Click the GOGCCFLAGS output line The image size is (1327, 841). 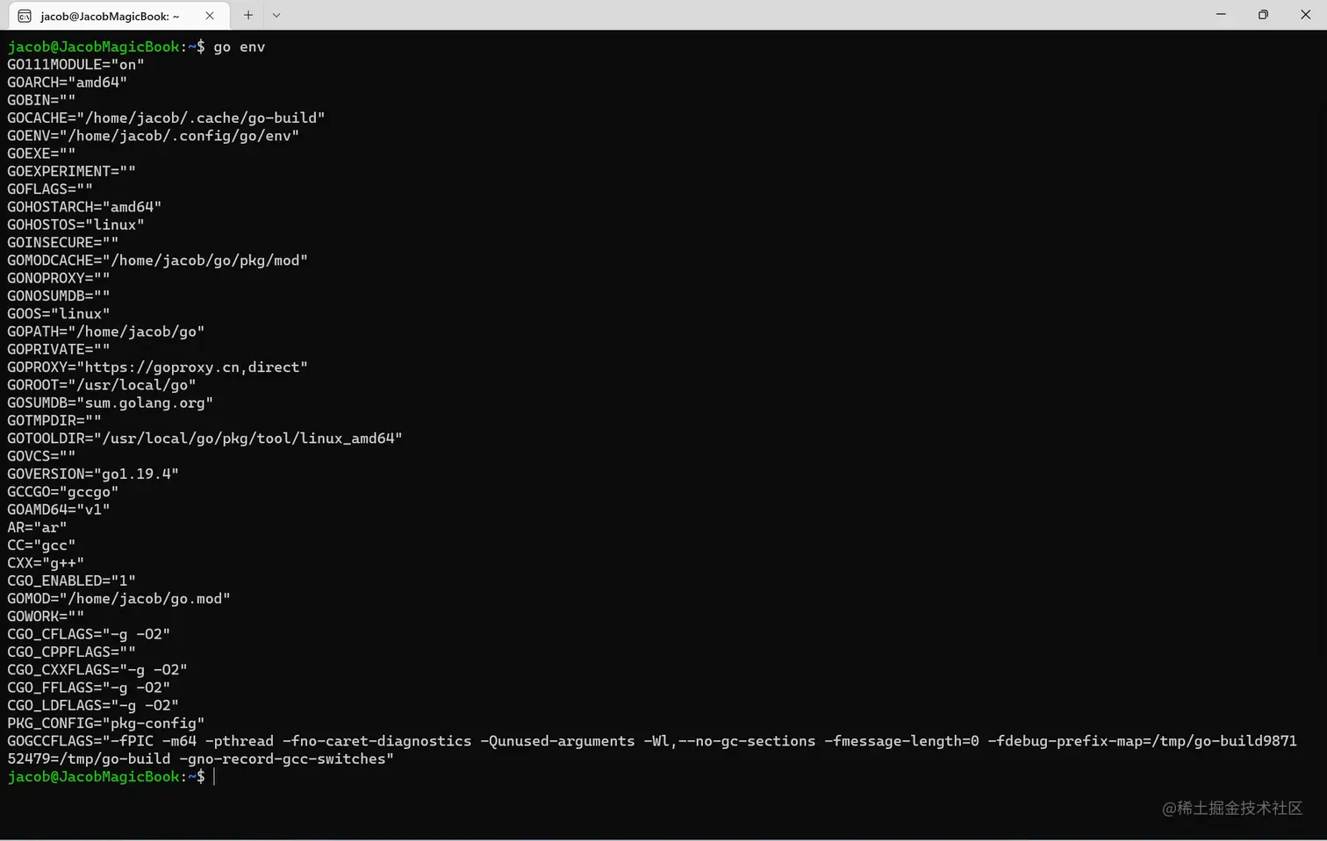coord(652,751)
